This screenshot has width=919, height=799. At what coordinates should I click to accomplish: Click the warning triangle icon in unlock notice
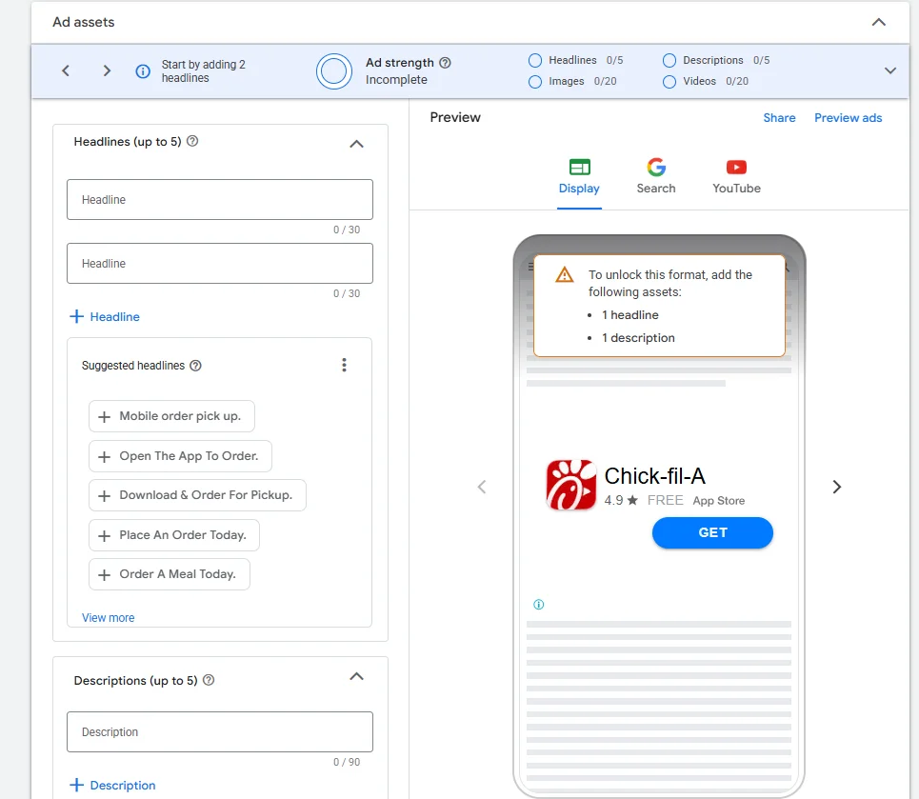click(564, 274)
